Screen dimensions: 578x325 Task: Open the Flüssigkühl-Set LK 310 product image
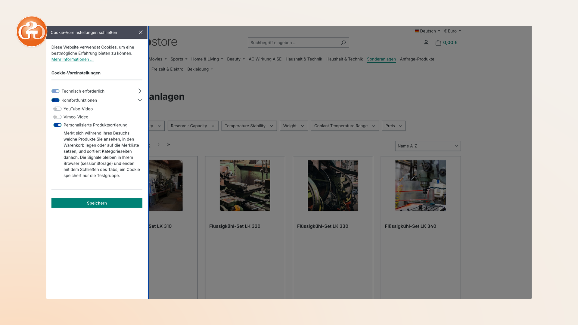click(166, 186)
